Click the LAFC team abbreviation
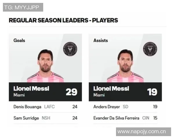 pyautogui.click(x=49, y=107)
